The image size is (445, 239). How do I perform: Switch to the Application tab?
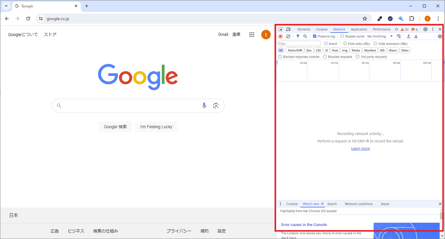359,29
